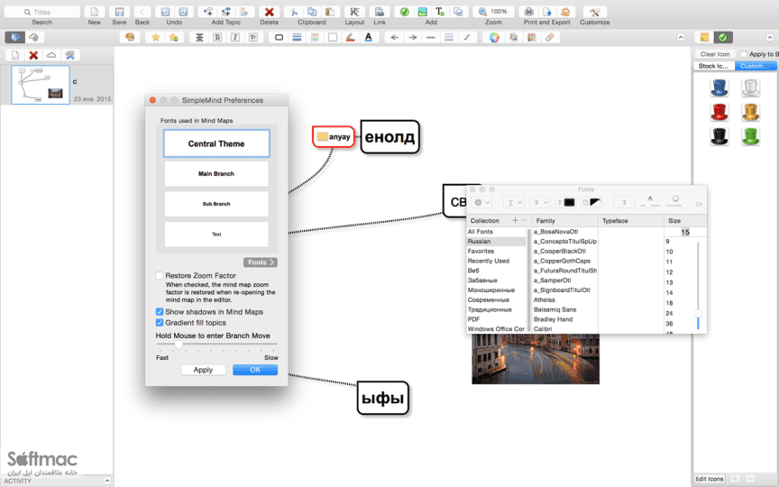Uncheck Show shadows in Mind Maps

(160, 311)
